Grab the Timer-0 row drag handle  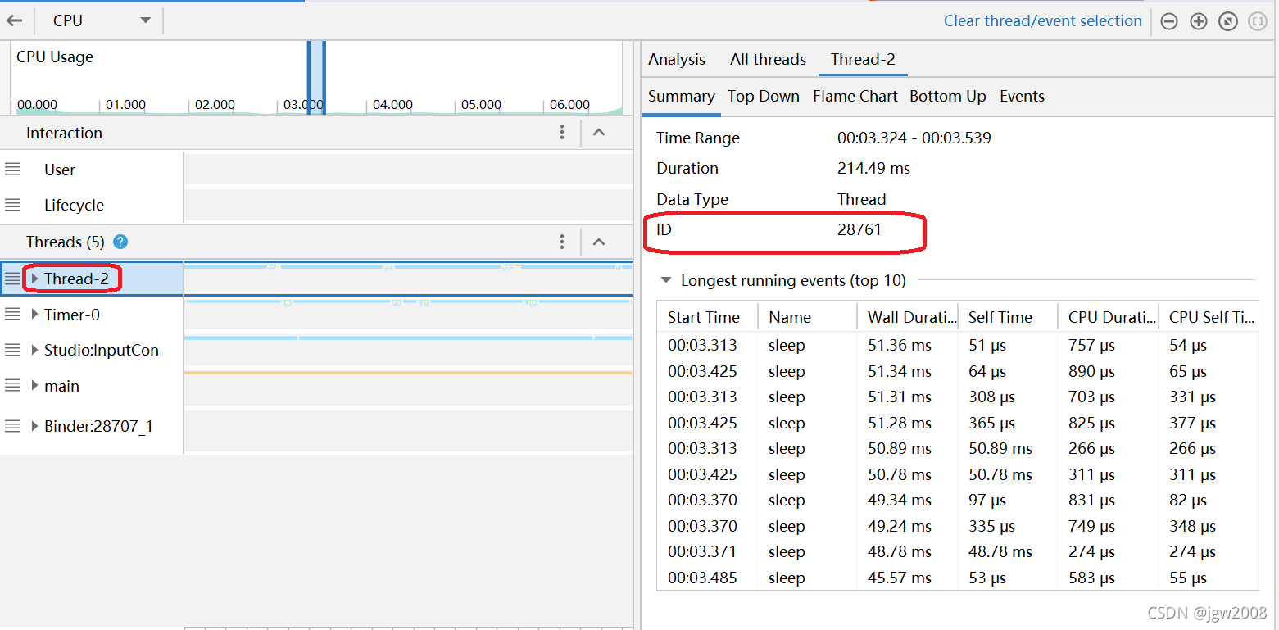[12, 314]
